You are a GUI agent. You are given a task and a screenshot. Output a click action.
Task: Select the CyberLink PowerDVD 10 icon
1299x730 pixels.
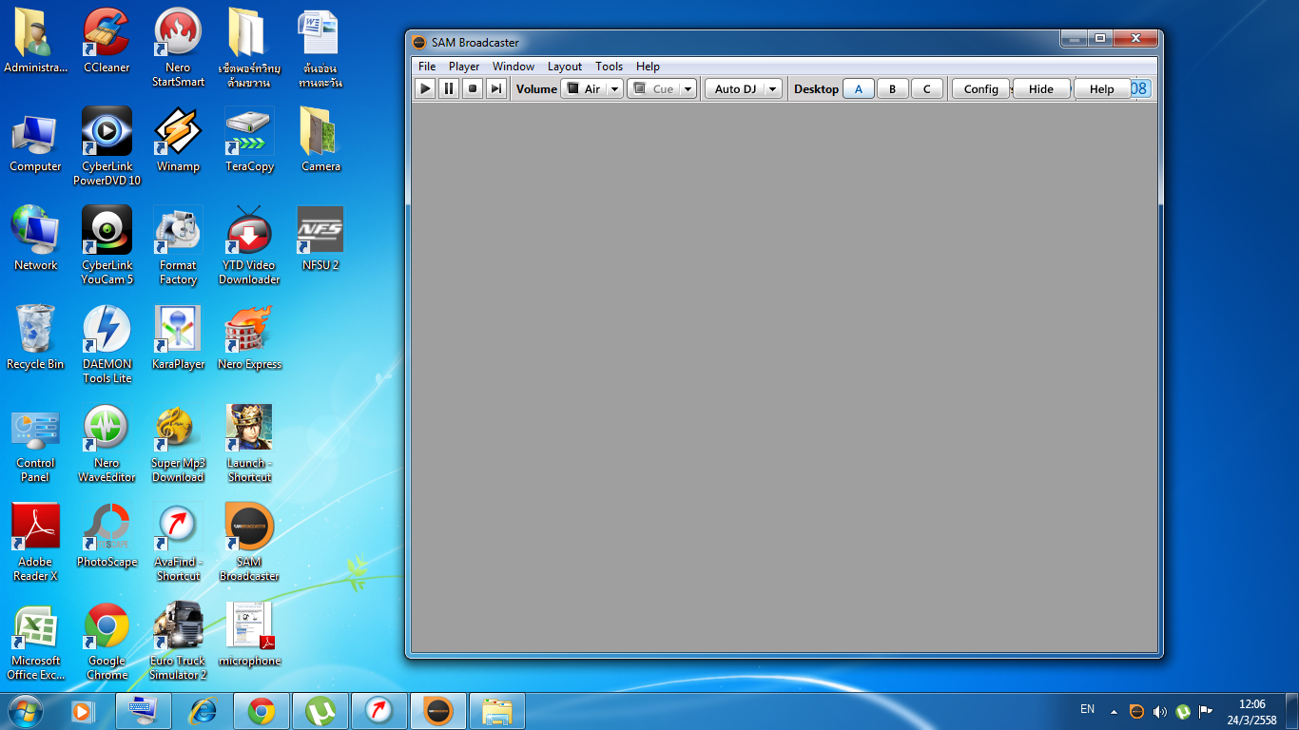tap(107, 146)
